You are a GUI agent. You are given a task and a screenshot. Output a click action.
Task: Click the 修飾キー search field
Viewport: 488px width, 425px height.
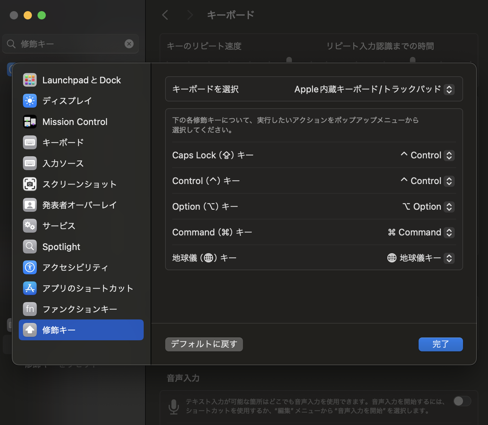click(x=70, y=44)
